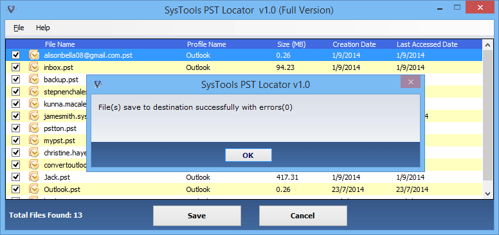Click the PST icon beside stepnenchales
The height and width of the screenshot is (235, 499).
point(33,91)
